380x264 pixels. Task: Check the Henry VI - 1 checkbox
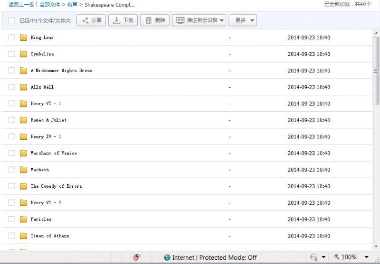coord(11,103)
